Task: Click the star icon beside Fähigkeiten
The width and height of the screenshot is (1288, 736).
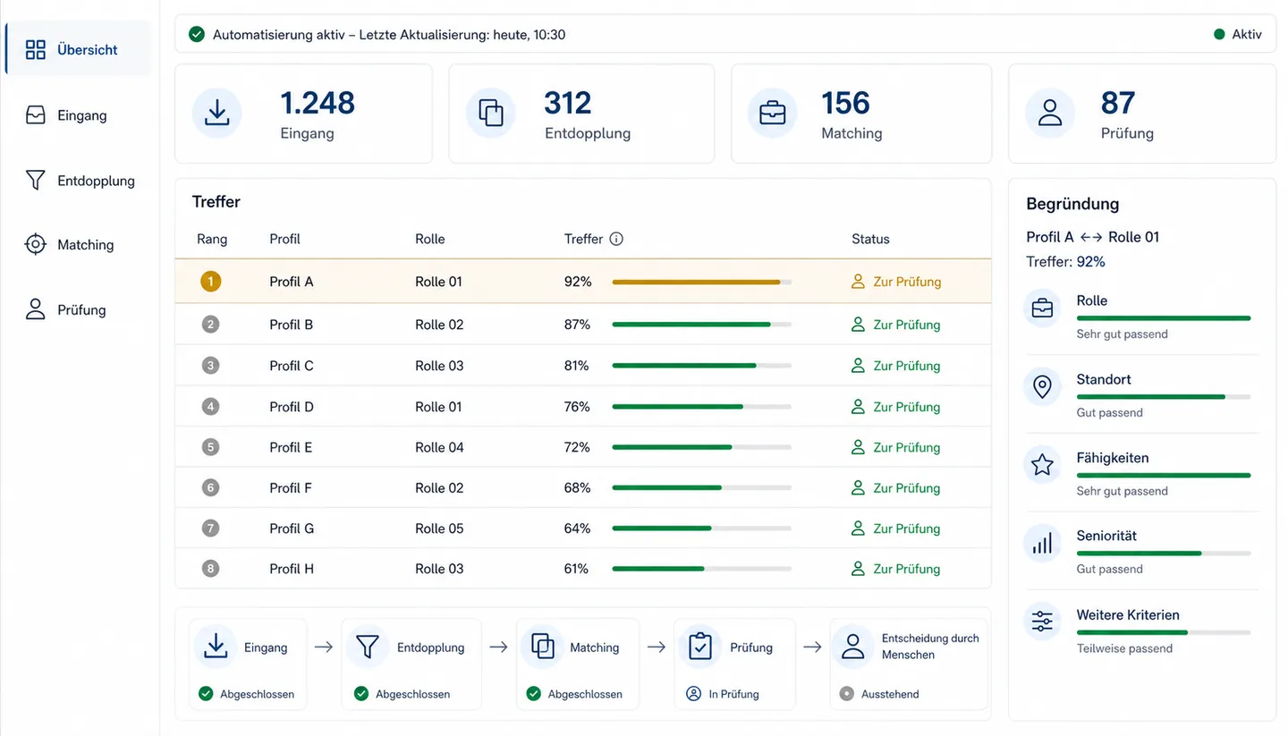Action: pos(1042,465)
